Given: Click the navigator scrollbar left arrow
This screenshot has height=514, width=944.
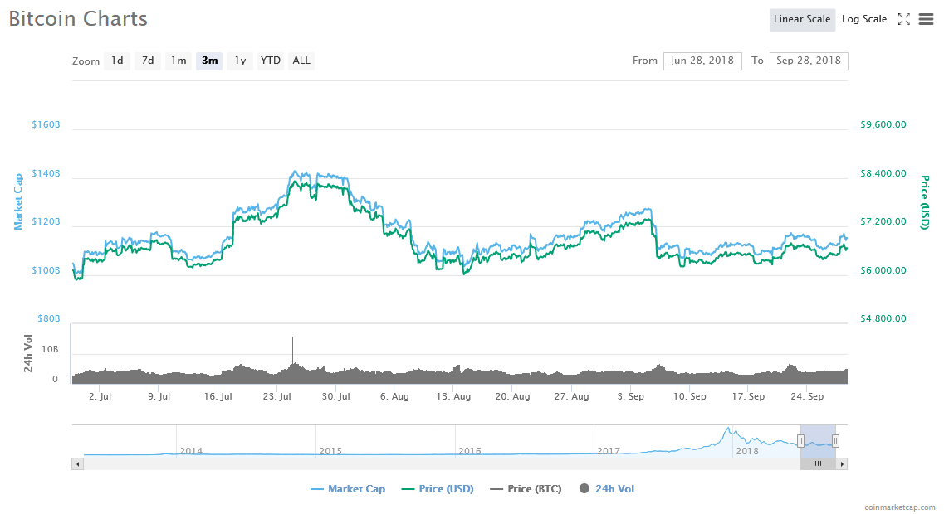Looking at the screenshot, I should click(x=78, y=464).
